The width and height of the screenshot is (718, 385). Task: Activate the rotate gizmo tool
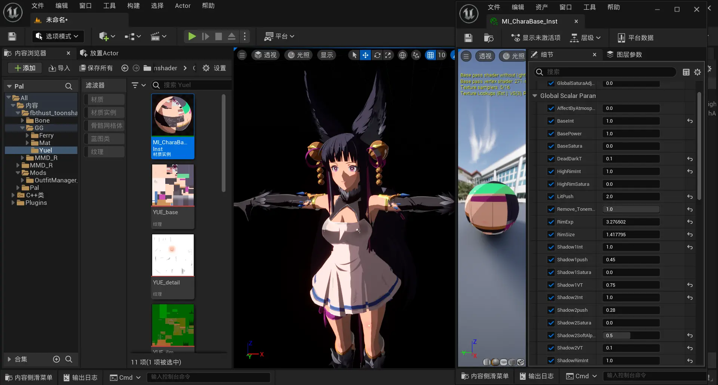coord(377,55)
